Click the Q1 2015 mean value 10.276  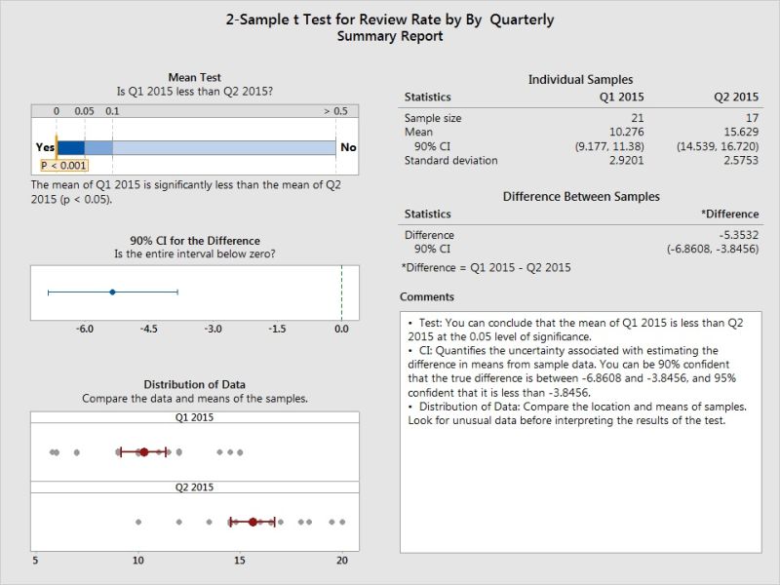626,132
